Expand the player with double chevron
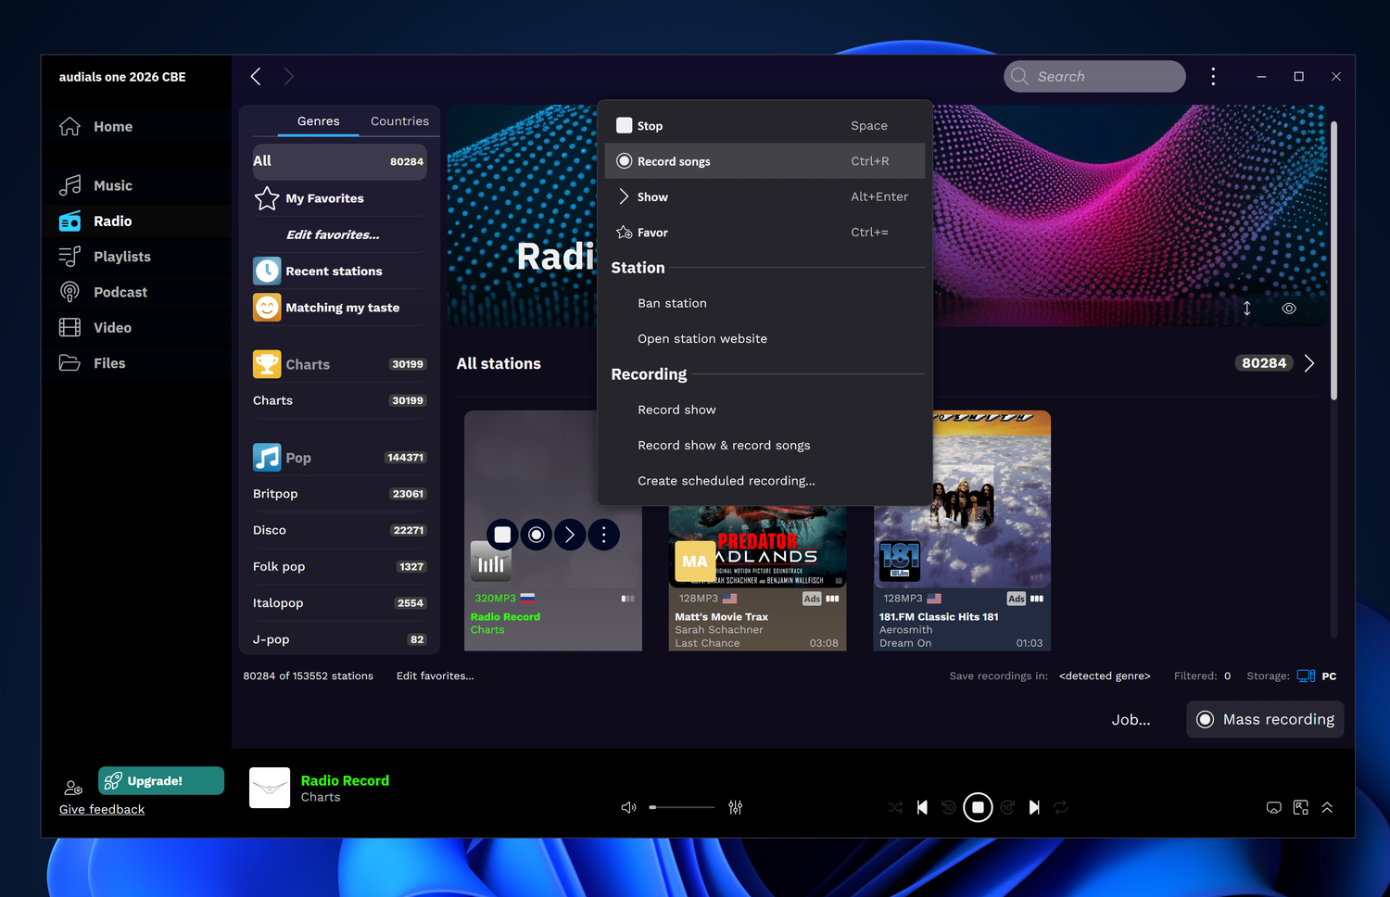Viewport: 1390px width, 897px height. pyautogui.click(x=1327, y=807)
